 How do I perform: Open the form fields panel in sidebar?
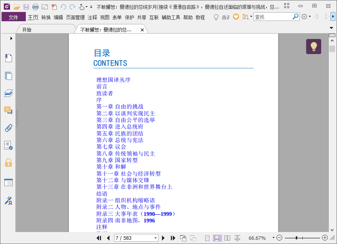point(8,183)
